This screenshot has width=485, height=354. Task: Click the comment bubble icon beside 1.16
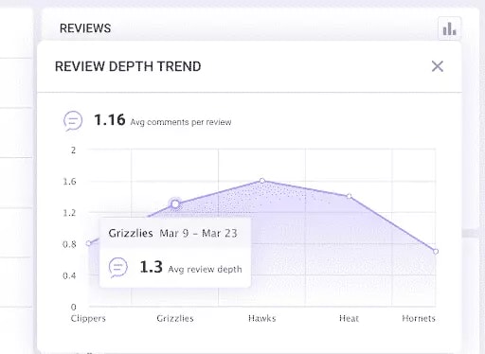[73, 121]
